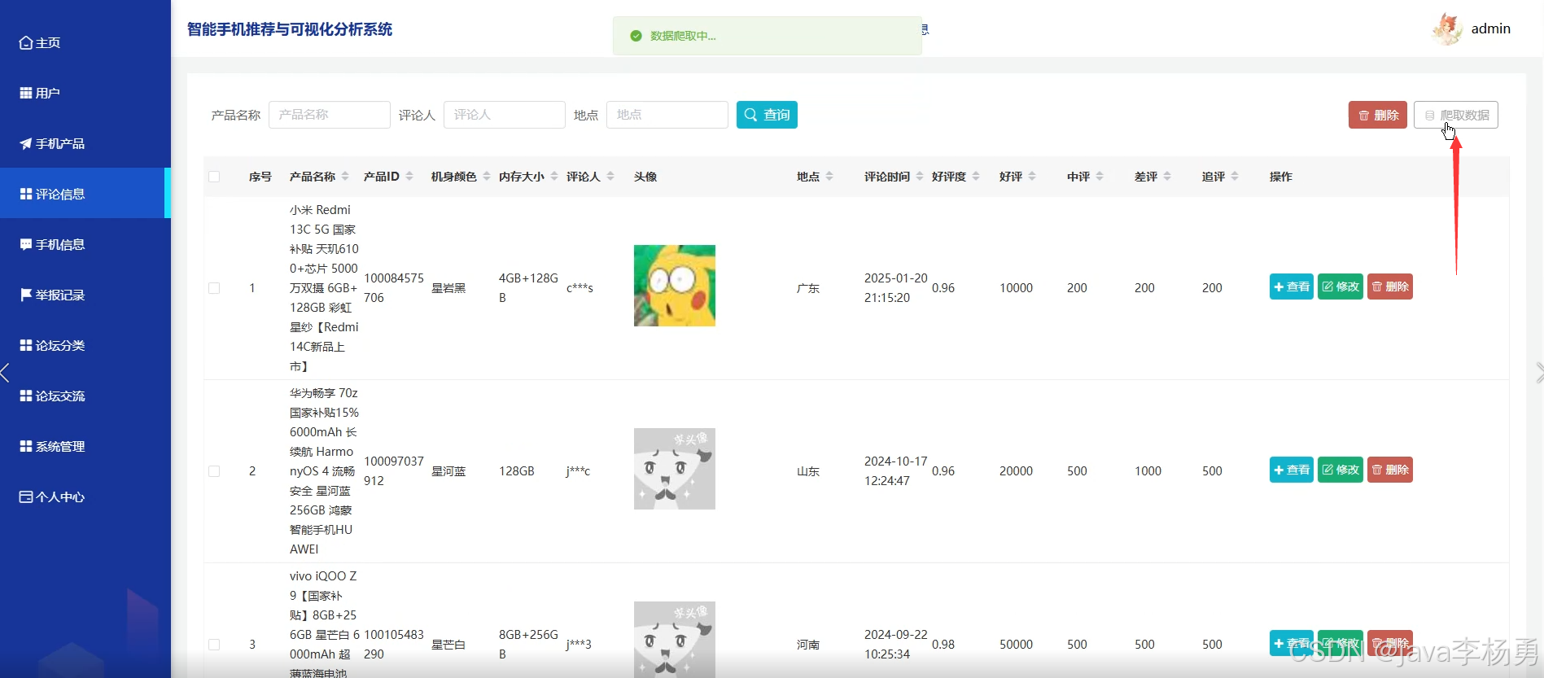The width and height of the screenshot is (1544, 678).
Task: Open the Pikachu avatar thumbnail in row 1
Action: coord(675,286)
